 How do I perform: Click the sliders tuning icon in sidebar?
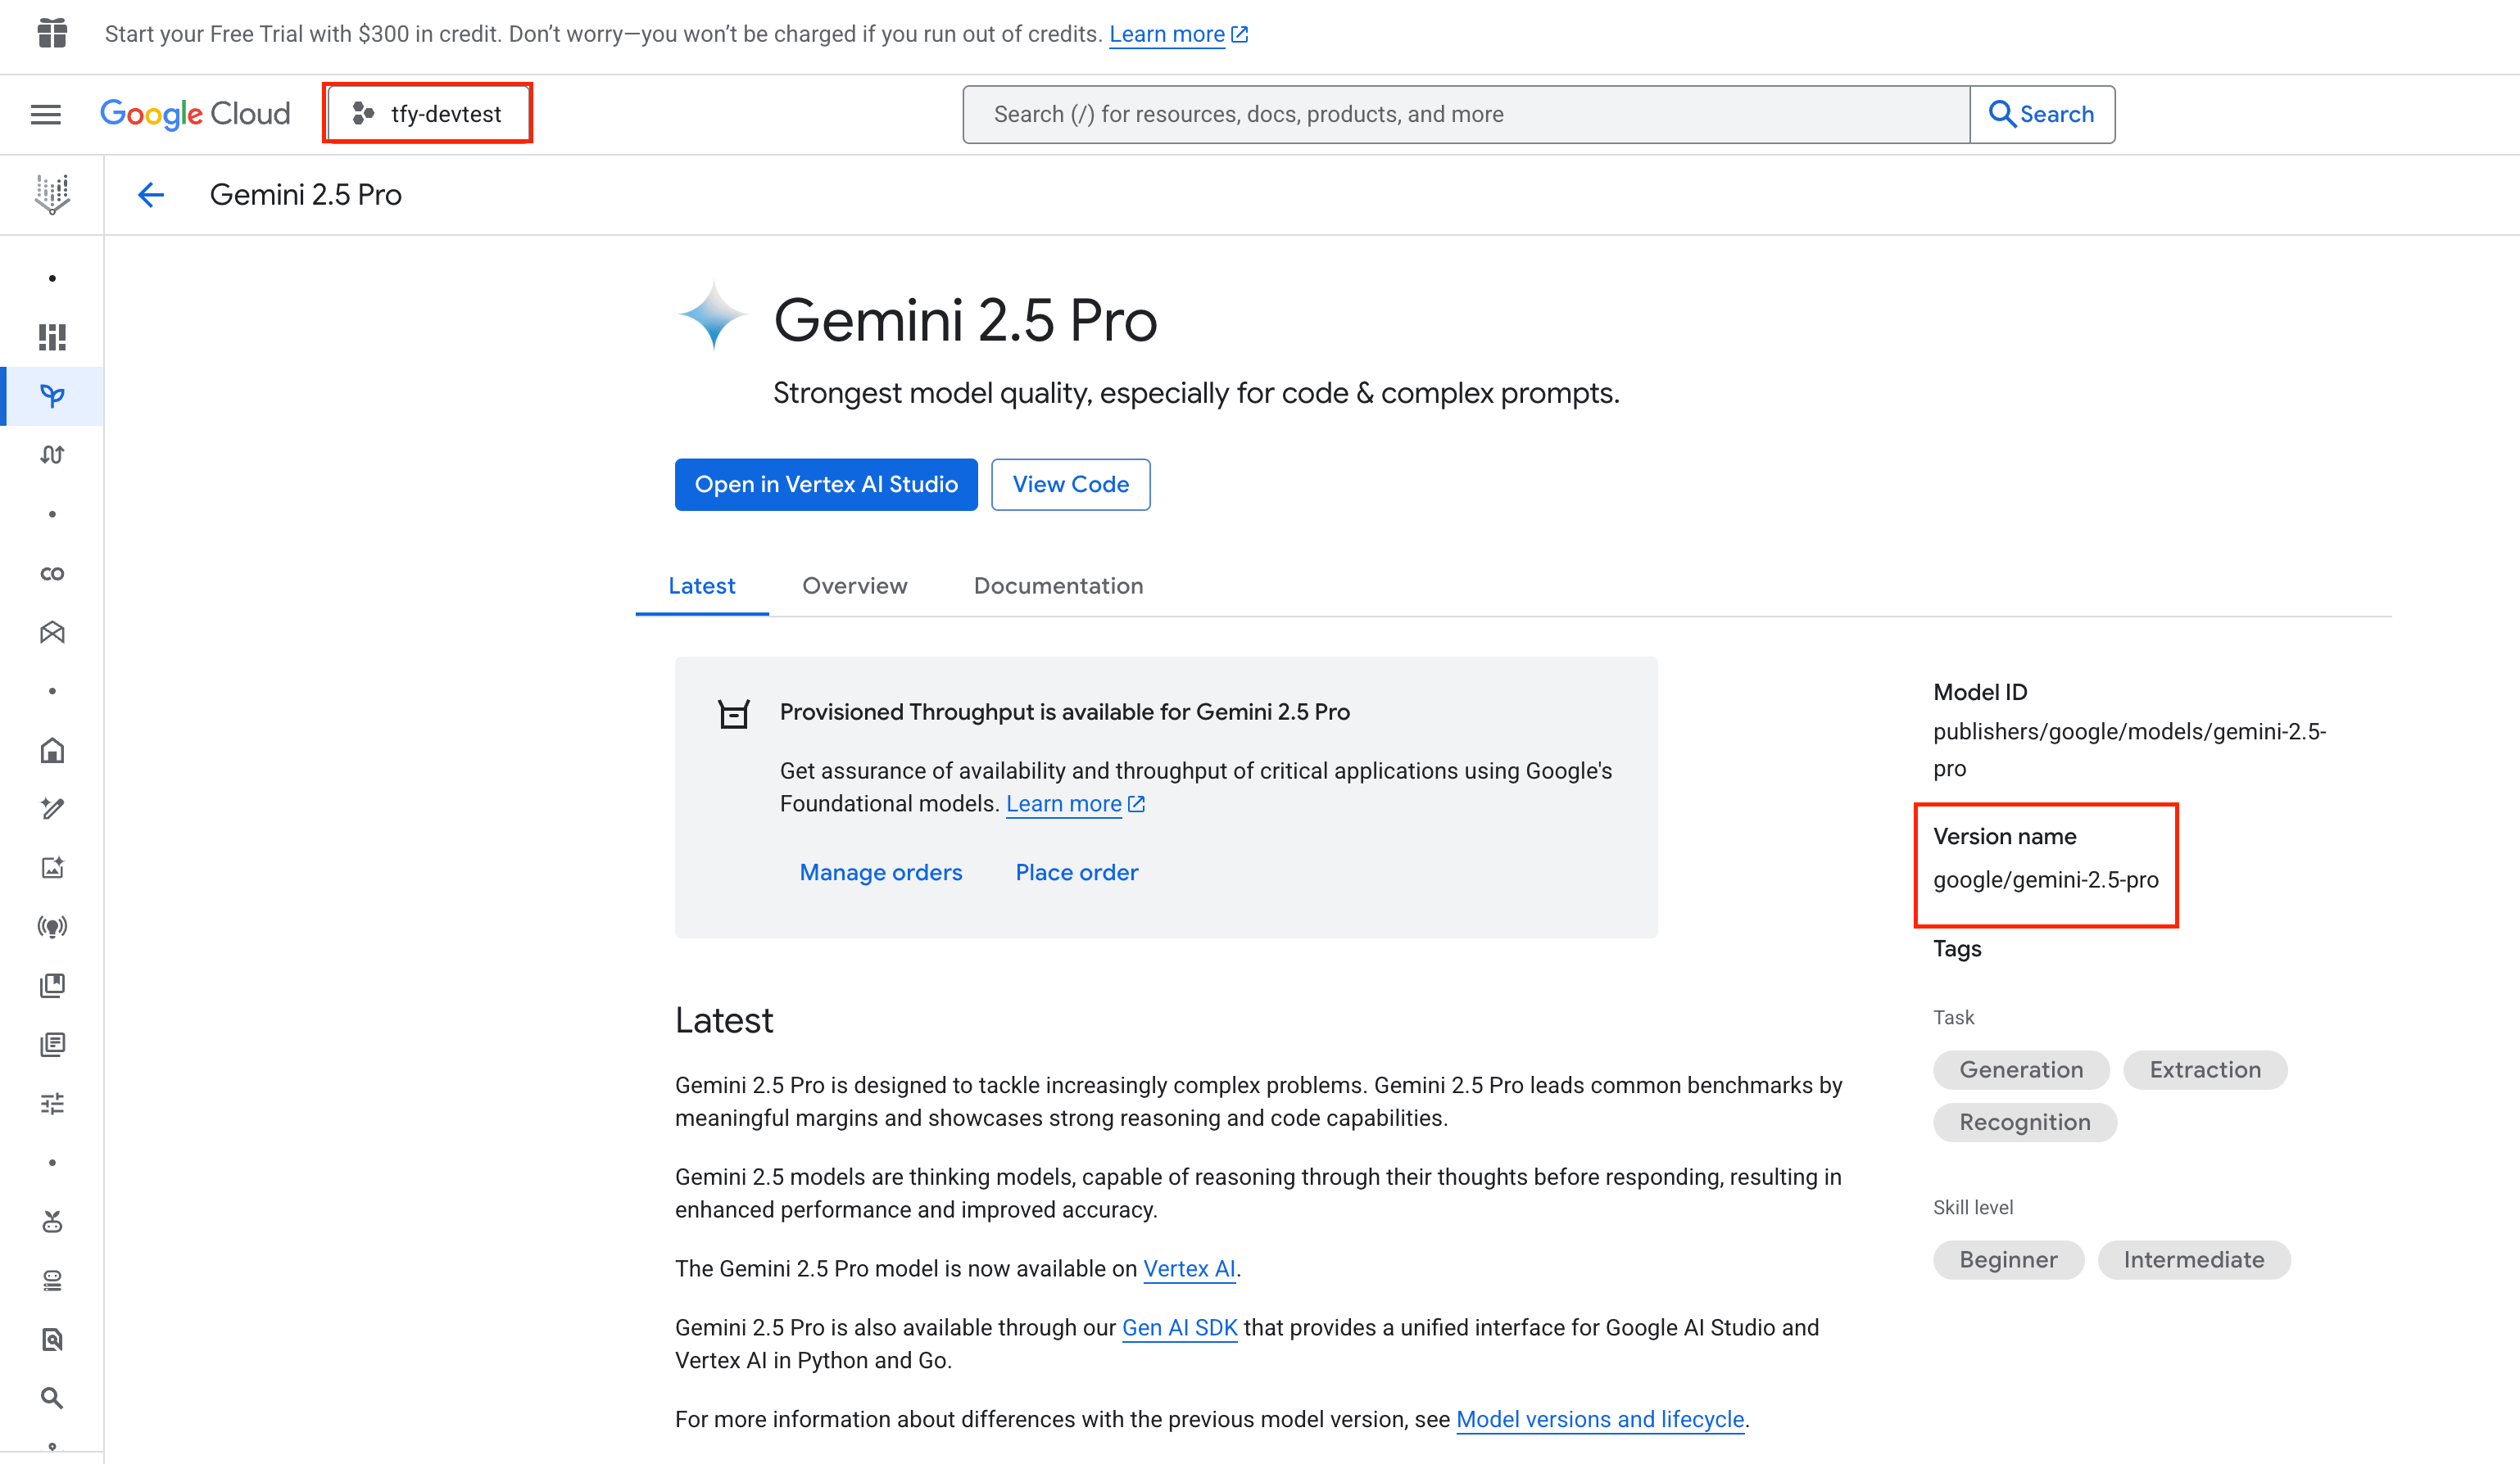tap(52, 1103)
